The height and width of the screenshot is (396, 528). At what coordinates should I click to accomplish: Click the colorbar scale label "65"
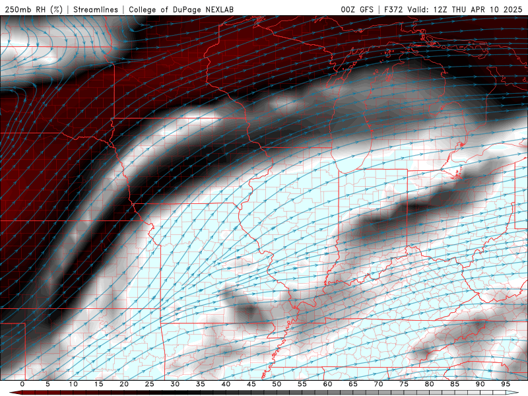pyautogui.click(x=353, y=384)
